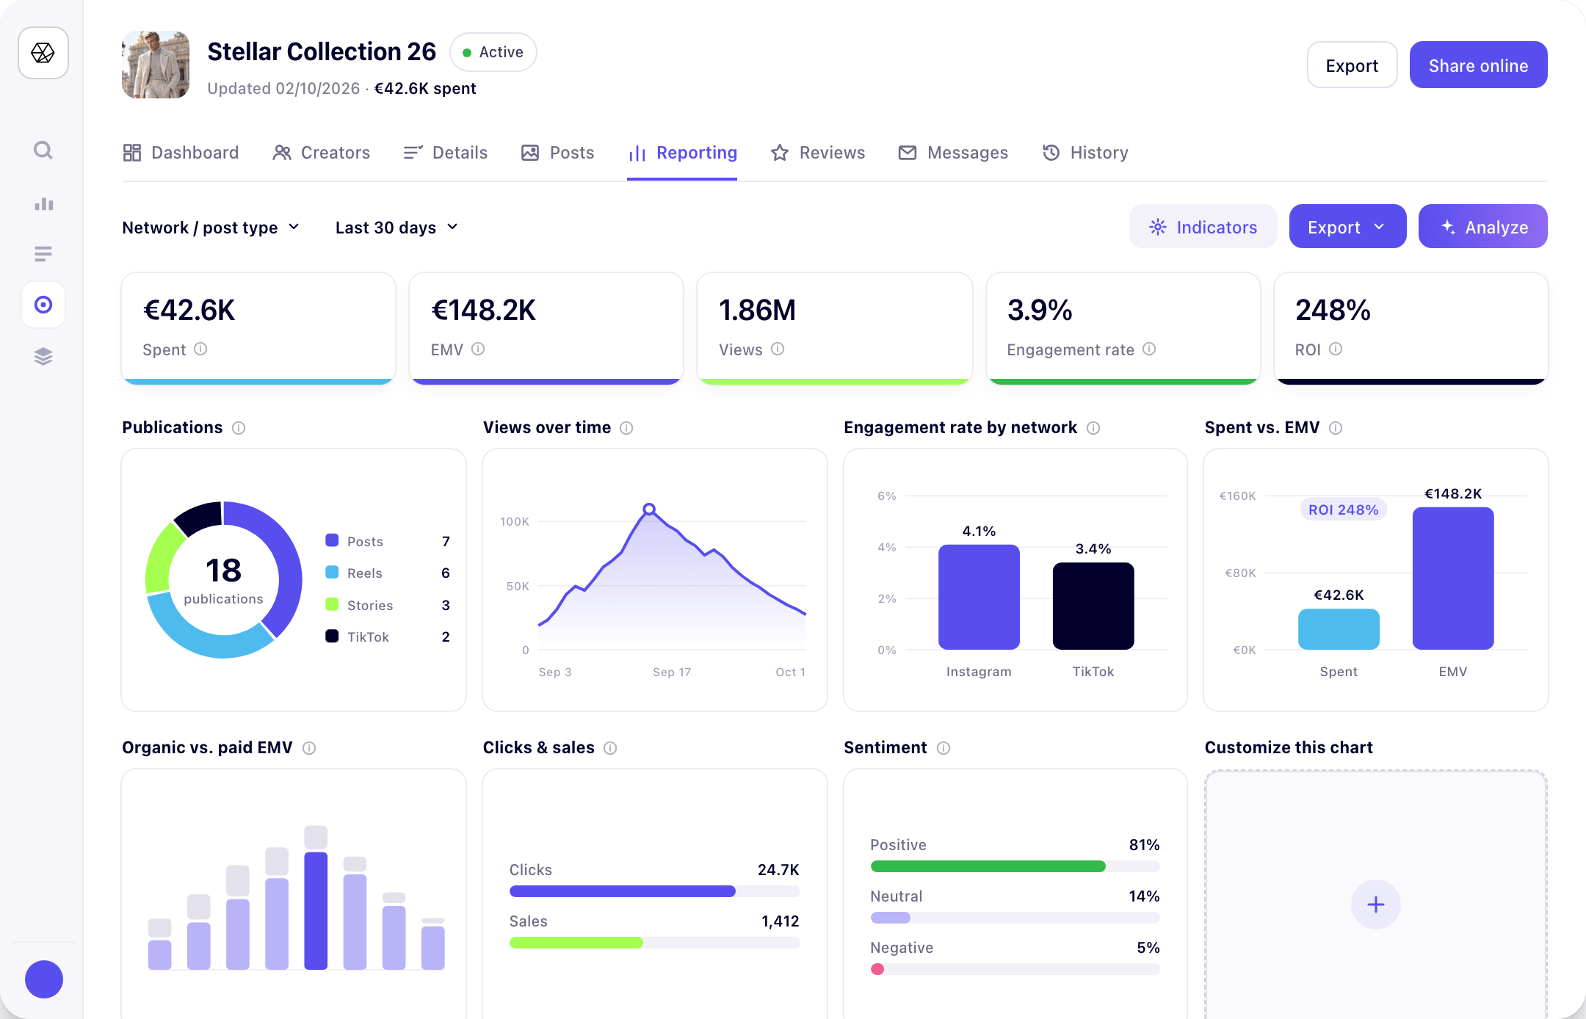The width and height of the screenshot is (1586, 1019).
Task: Click the Analyze button
Action: (x=1482, y=227)
